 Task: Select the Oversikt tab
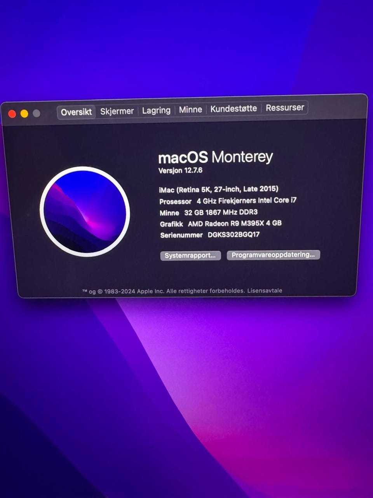pos(77,112)
